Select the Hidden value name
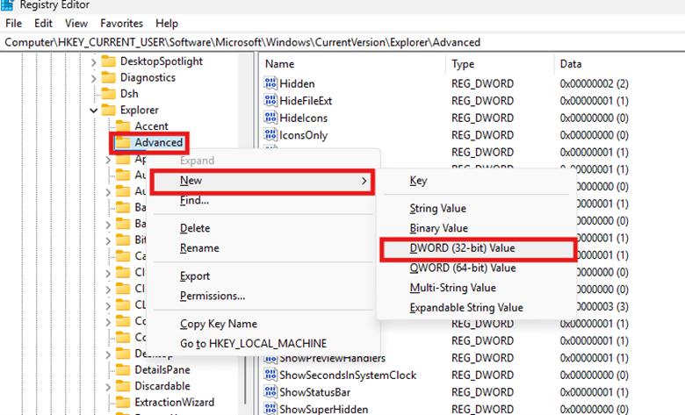This screenshot has width=685, height=415. coord(297,83)
